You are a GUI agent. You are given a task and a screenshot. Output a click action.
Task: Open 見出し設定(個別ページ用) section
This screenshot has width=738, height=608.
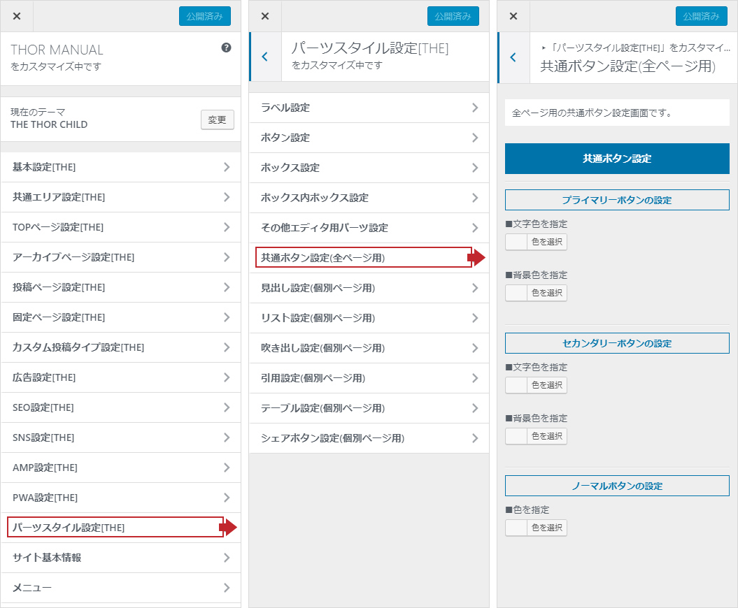click(x=369, y=288)
